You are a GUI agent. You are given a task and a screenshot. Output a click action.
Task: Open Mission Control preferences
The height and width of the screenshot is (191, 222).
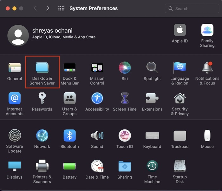click(97, 68)
